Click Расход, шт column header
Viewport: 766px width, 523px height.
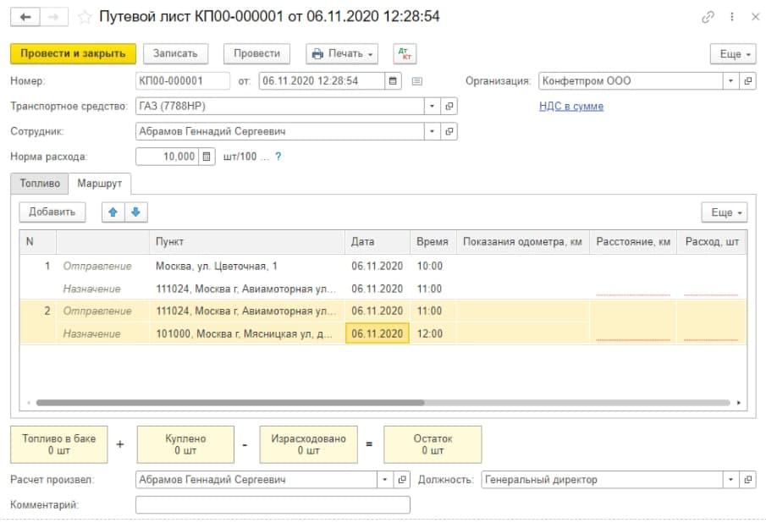(712, 242)
